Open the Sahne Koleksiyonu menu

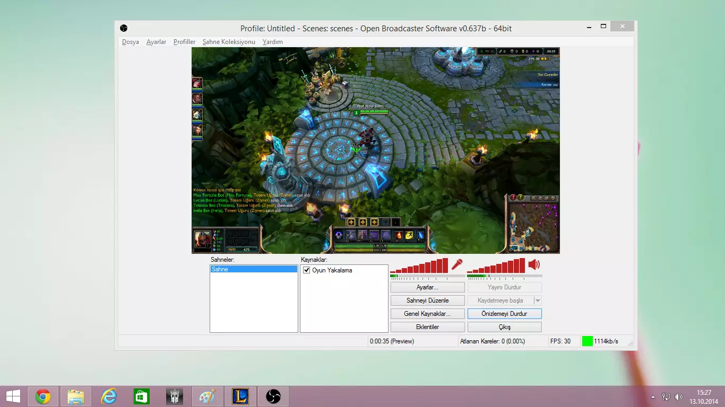click(229, 42)
